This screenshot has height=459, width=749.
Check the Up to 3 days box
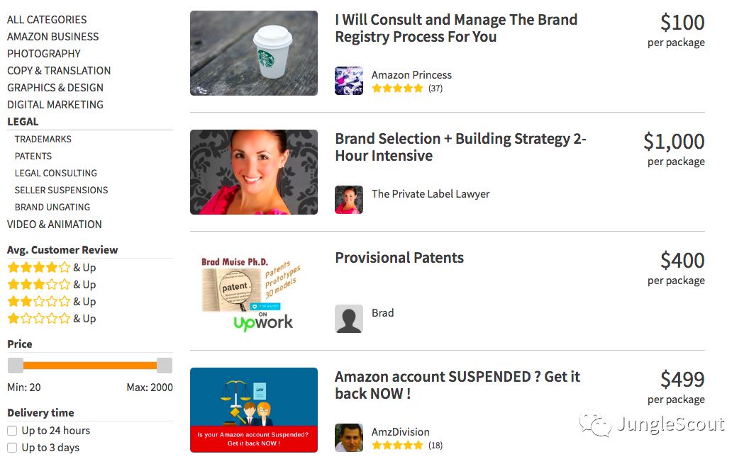click(x=12, y=448)
